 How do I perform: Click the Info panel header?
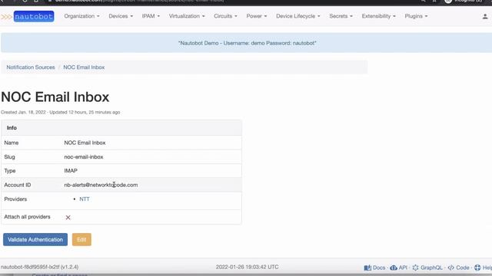tap(121, 128)
